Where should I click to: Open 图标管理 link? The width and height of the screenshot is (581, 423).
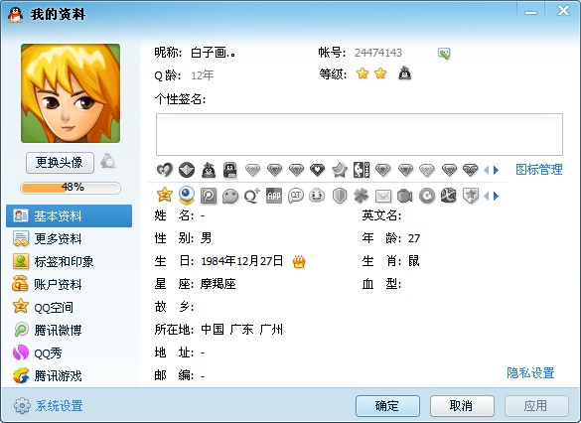click(x=539, y=170)
